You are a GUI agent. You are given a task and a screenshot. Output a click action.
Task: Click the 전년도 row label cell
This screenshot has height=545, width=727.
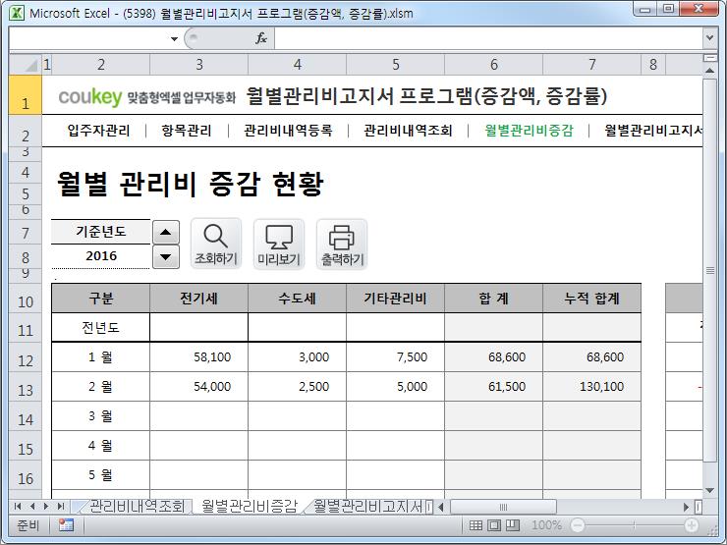(x=100, y=328)
